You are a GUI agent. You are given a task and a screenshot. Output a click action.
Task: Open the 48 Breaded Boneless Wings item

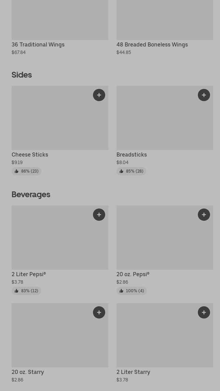(152, 44)
